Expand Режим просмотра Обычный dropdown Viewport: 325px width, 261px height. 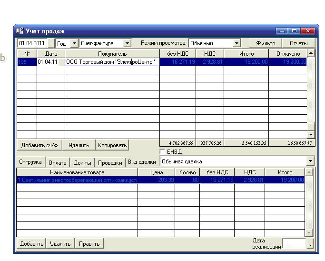(x=236, y=43)
